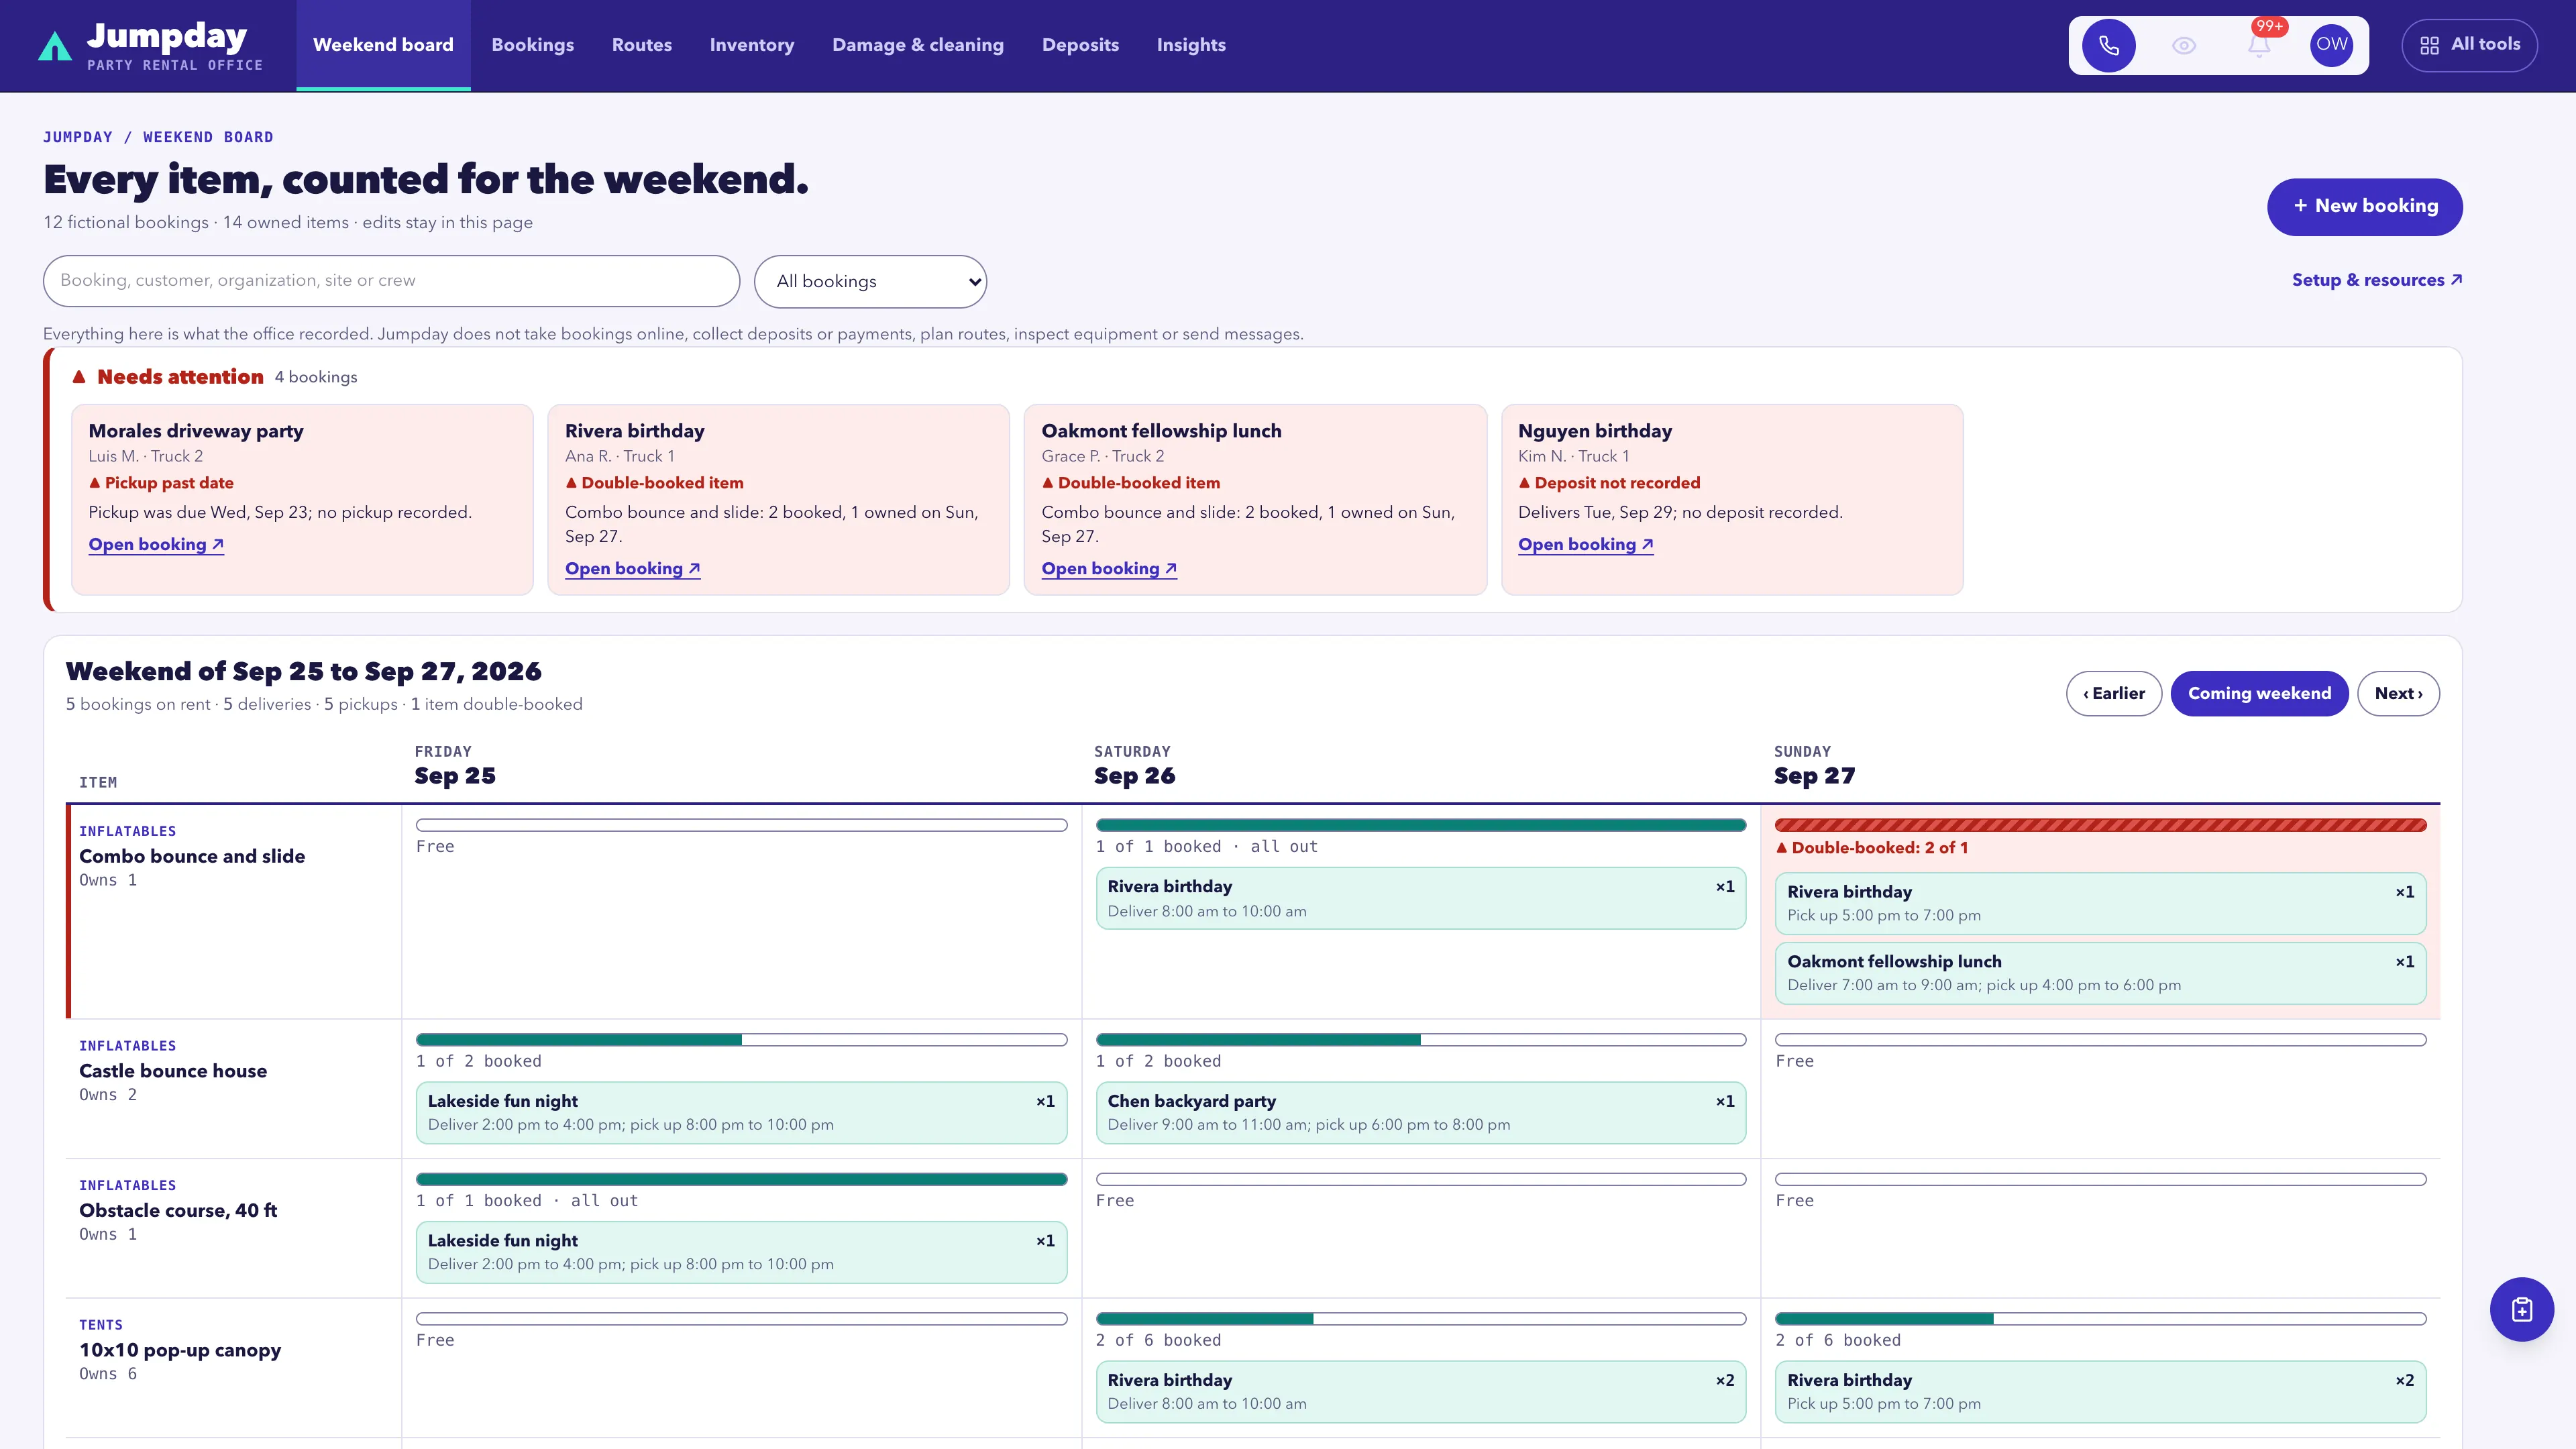Click double-booked striped bar on Sunday
2576x1449 pixels.
(x=2100, y=825)
